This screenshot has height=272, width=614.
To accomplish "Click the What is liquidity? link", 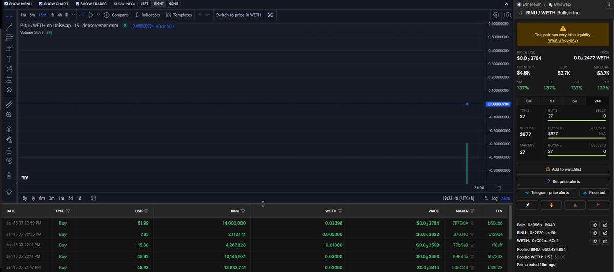I will coord(563,40).
